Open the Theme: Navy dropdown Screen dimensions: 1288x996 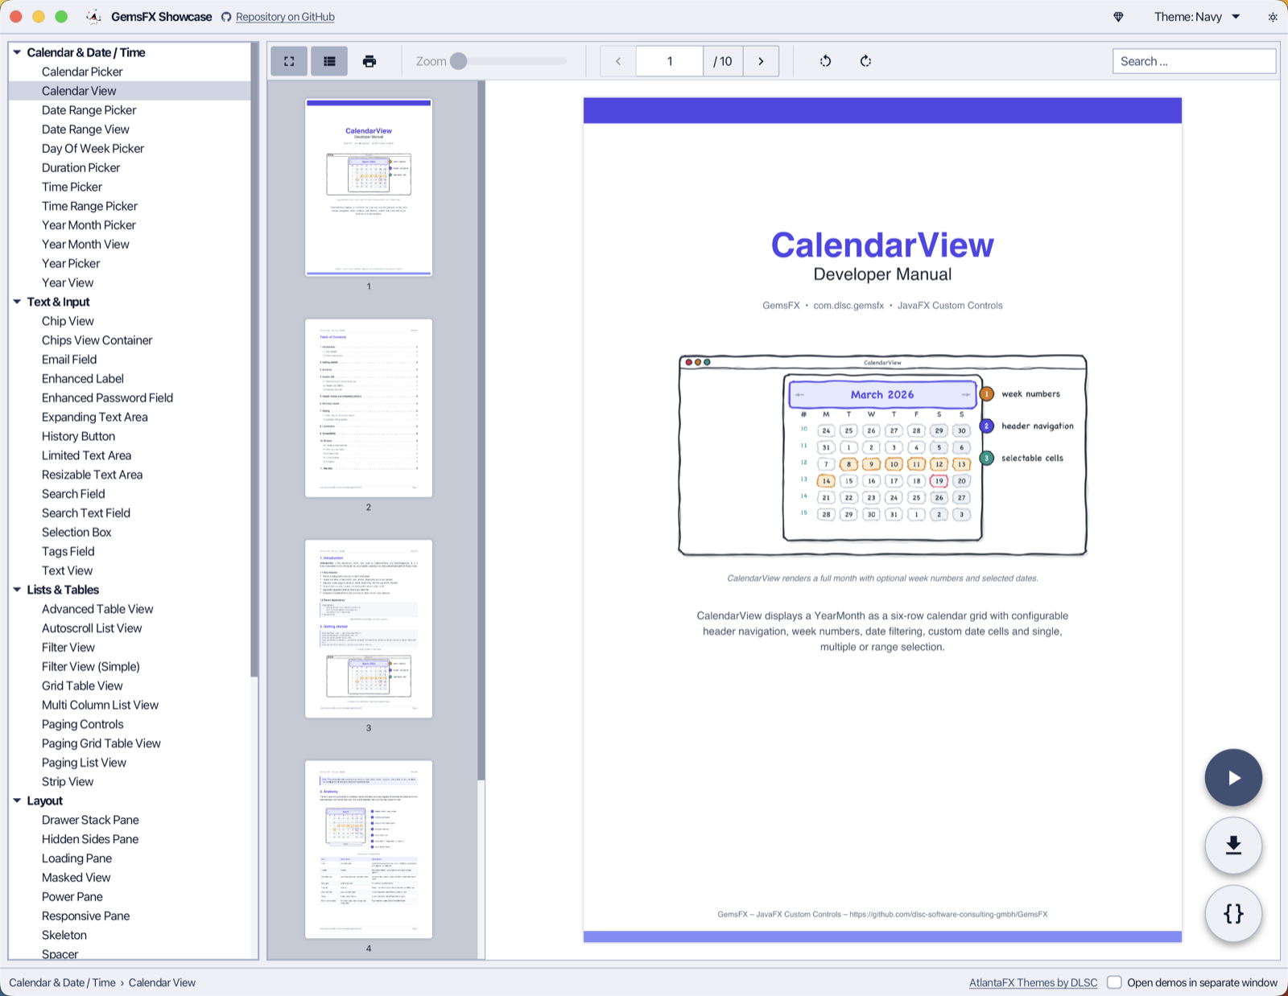click(1197, 17)
